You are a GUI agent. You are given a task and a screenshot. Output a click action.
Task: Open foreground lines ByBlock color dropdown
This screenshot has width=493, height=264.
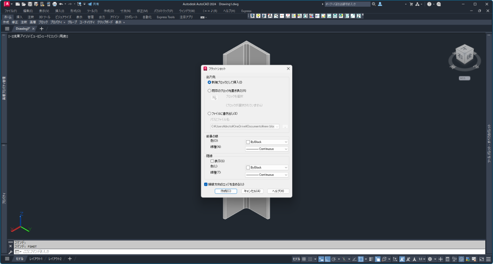click(266, 142)
